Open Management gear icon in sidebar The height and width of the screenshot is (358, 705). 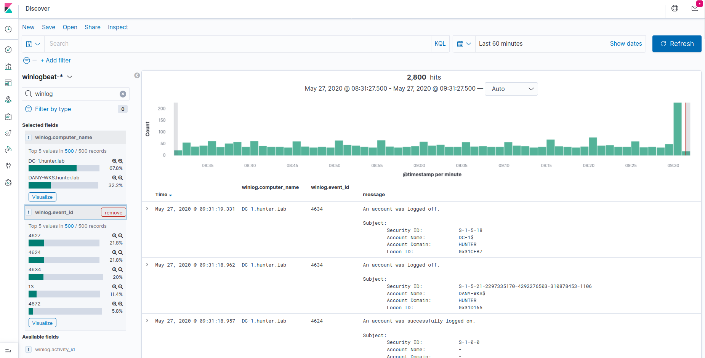click(8, 183)
